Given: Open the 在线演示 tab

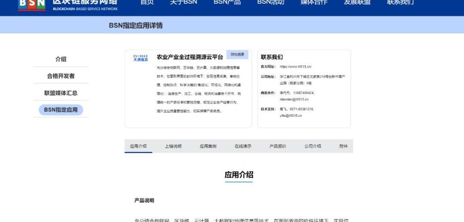Looking at the screenshot, I should point(243,146).
